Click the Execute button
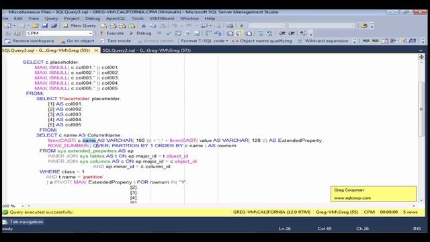The image size is (430, 242). (112, 33)
